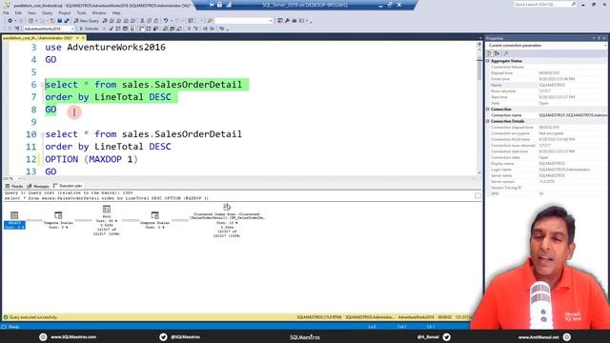Click the Redo toolbar icon

[x=177, y=21]
